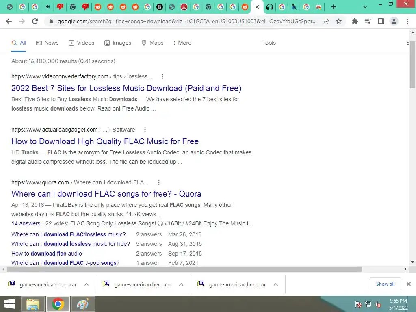This screenshot has width=416, height=312.
Task: Open the tab search dropdown chevron
Action: tap(365, 7)
